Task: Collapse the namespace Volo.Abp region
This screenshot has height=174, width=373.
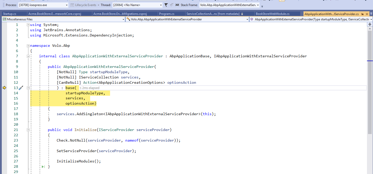Action: (28, 46)
